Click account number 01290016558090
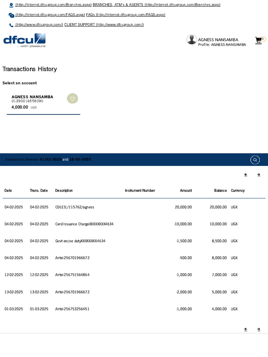268x357 pixels. click(x=27, y=101)
